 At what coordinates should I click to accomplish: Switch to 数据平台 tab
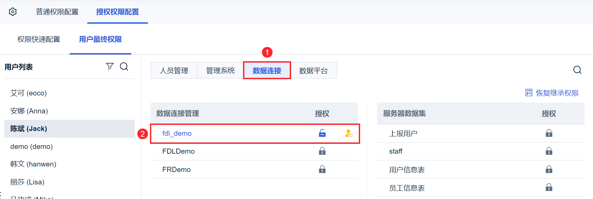point(313,70)
